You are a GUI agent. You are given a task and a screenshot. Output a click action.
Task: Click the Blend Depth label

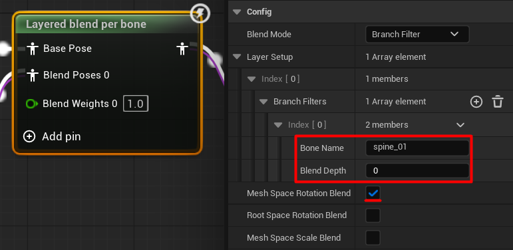tap(323, 171)
